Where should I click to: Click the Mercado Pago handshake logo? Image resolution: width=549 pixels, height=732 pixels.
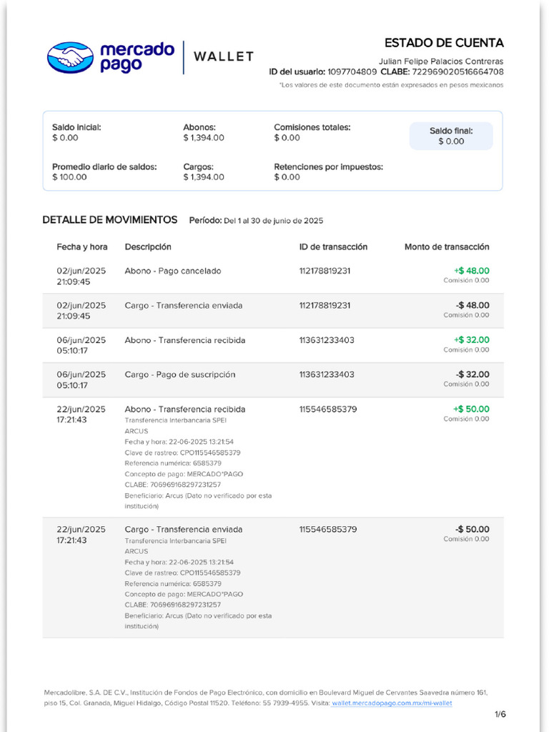[70, 57]
